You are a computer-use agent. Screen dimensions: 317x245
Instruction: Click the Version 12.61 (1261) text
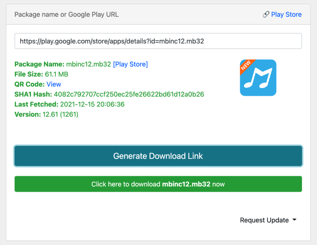[x=60, y=114]
